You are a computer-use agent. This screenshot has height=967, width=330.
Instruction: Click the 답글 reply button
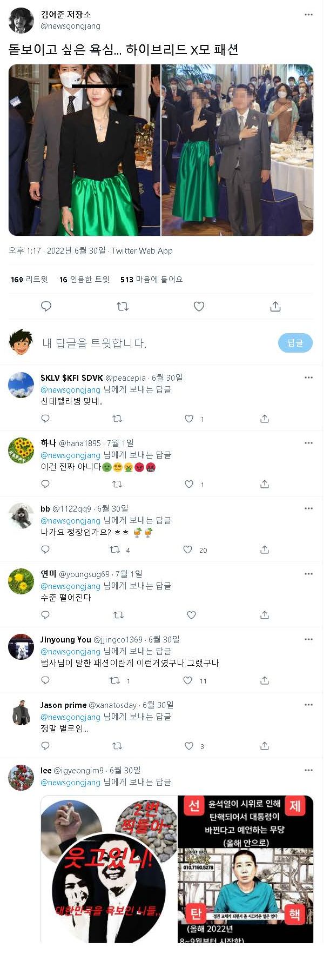[295, 342]
